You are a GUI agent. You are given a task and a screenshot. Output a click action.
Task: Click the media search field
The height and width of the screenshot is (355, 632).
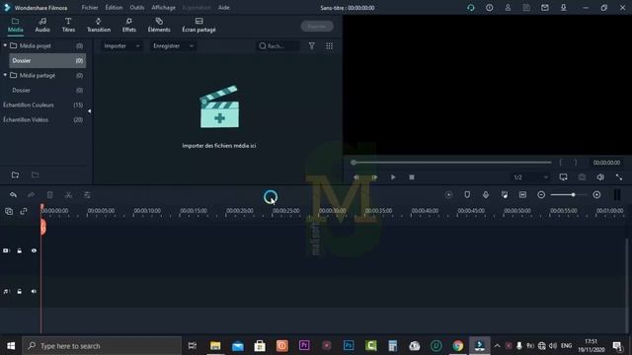coord(278,46)
